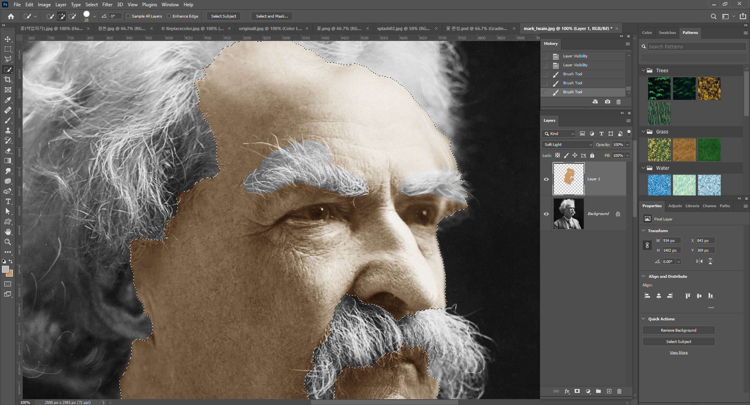Select the Zoom tool
The height and width of the screenshot is (405, 750).
8,242
